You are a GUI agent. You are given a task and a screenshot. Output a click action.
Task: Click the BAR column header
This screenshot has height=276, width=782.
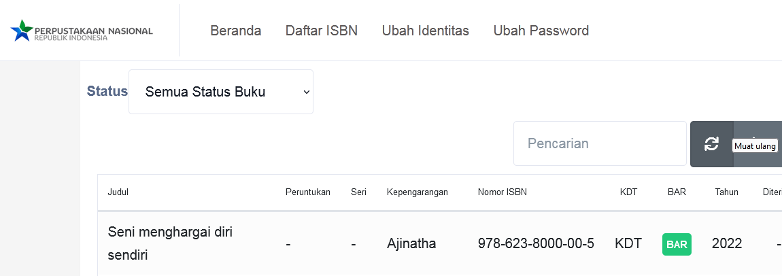pyautogui.click(x=677, y=192)
